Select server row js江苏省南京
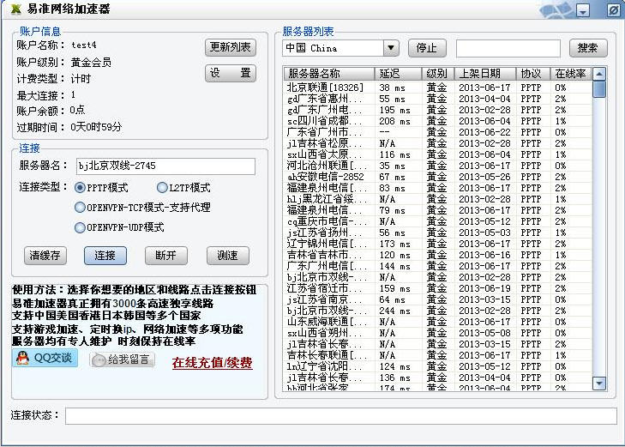 pyautogui.click(x=437, y=299)
